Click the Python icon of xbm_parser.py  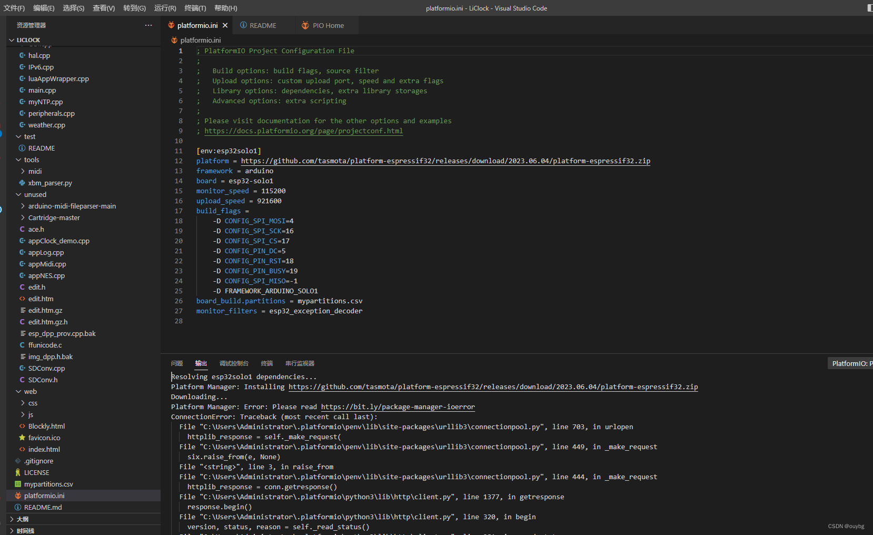click(x=22, y=183)
